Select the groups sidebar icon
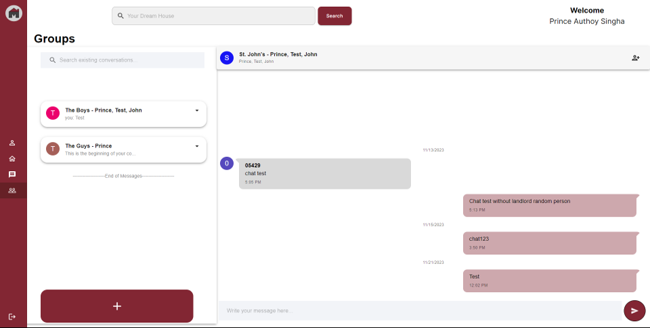This screenshot has width=650, height=328. 12,191
